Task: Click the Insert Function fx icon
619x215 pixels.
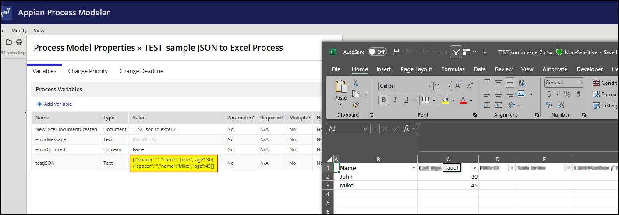Action: [x=407, y=128]
